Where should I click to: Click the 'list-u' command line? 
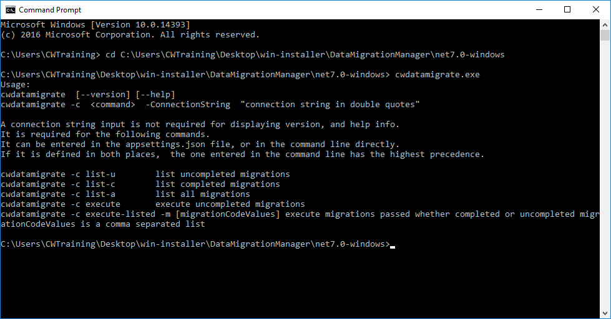(145, 174)
